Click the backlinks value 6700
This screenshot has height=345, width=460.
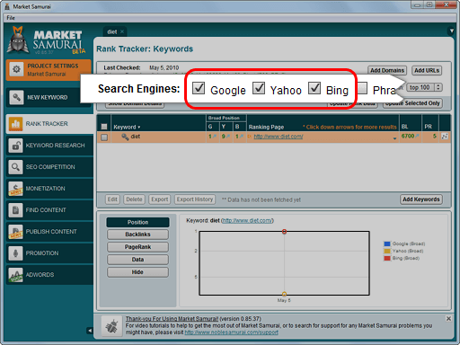click(408, 137)
